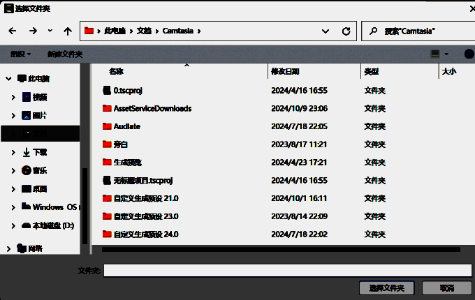Viewport: 475px width, 300px height.
Task: Refresh the Camtasia folder listing
Action: (346, 31)
